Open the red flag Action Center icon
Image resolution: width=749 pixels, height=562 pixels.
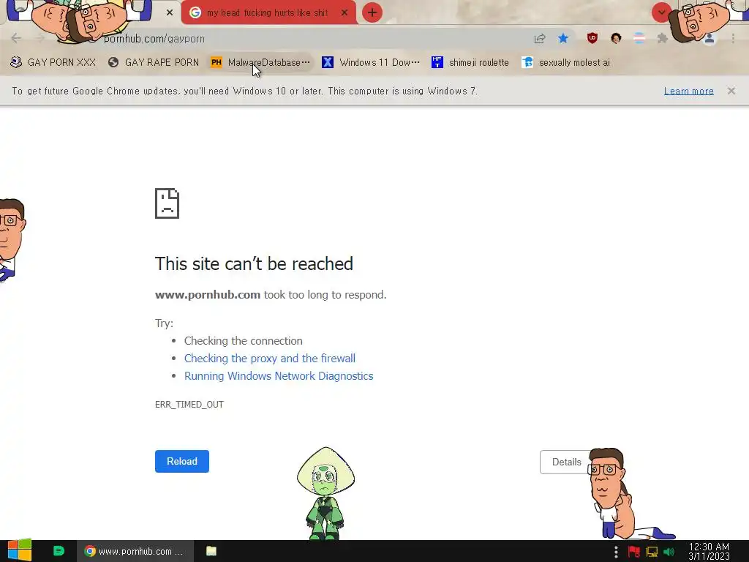634,552
